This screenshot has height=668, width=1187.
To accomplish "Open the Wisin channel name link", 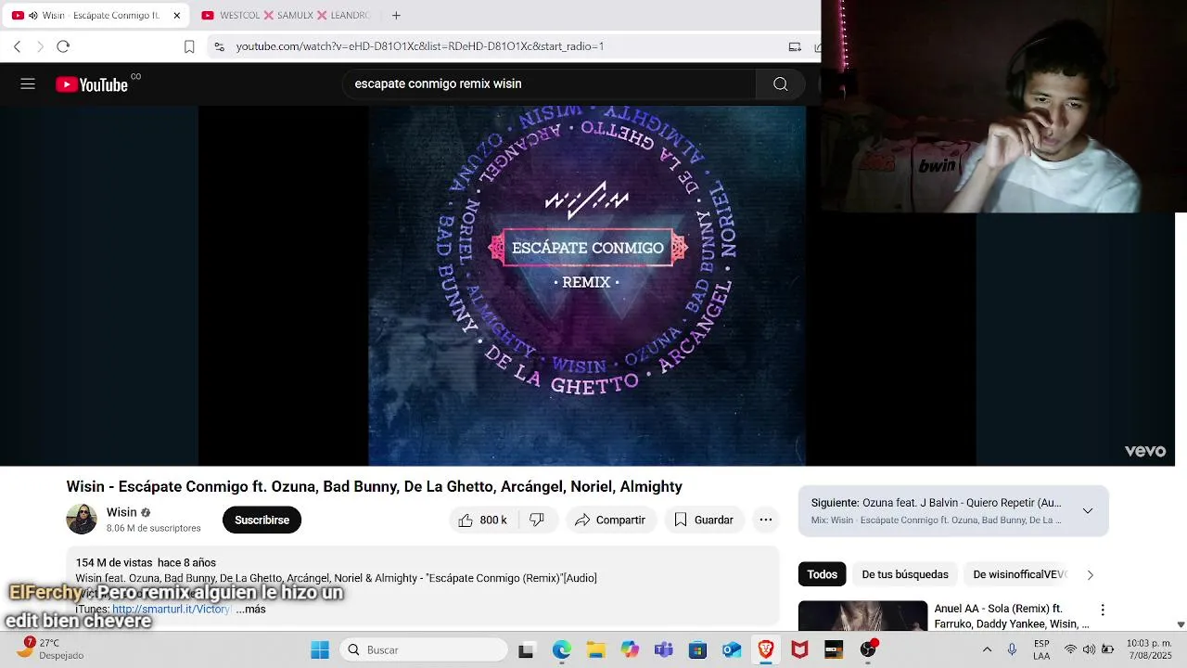I will 121,512.
